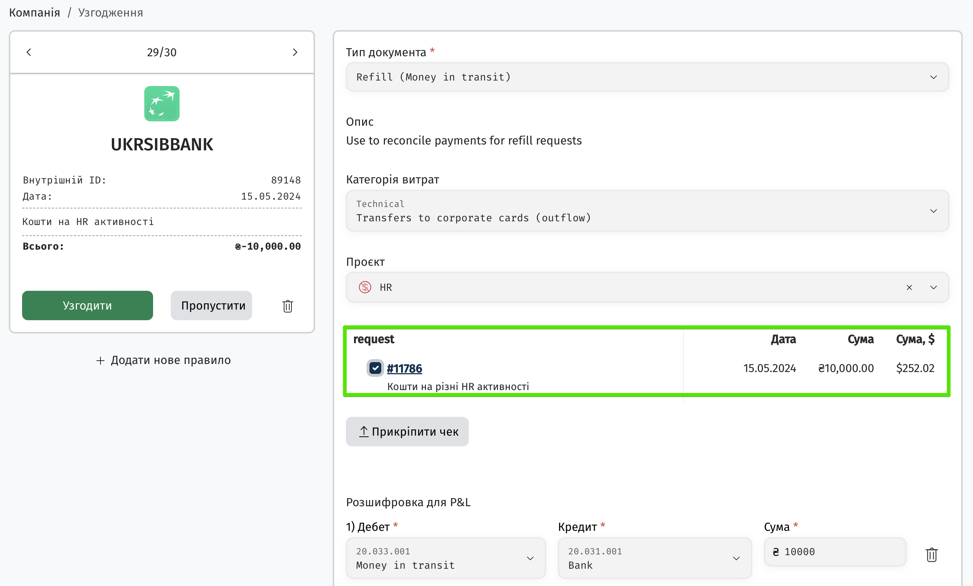Open the Проєкт HR dropdown arrow

pyautogui.click(x=934, y=287)
